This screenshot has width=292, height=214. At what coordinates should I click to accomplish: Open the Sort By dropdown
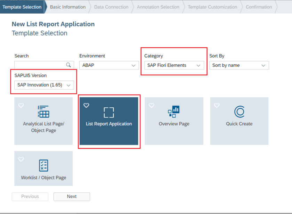click(239, 65)
